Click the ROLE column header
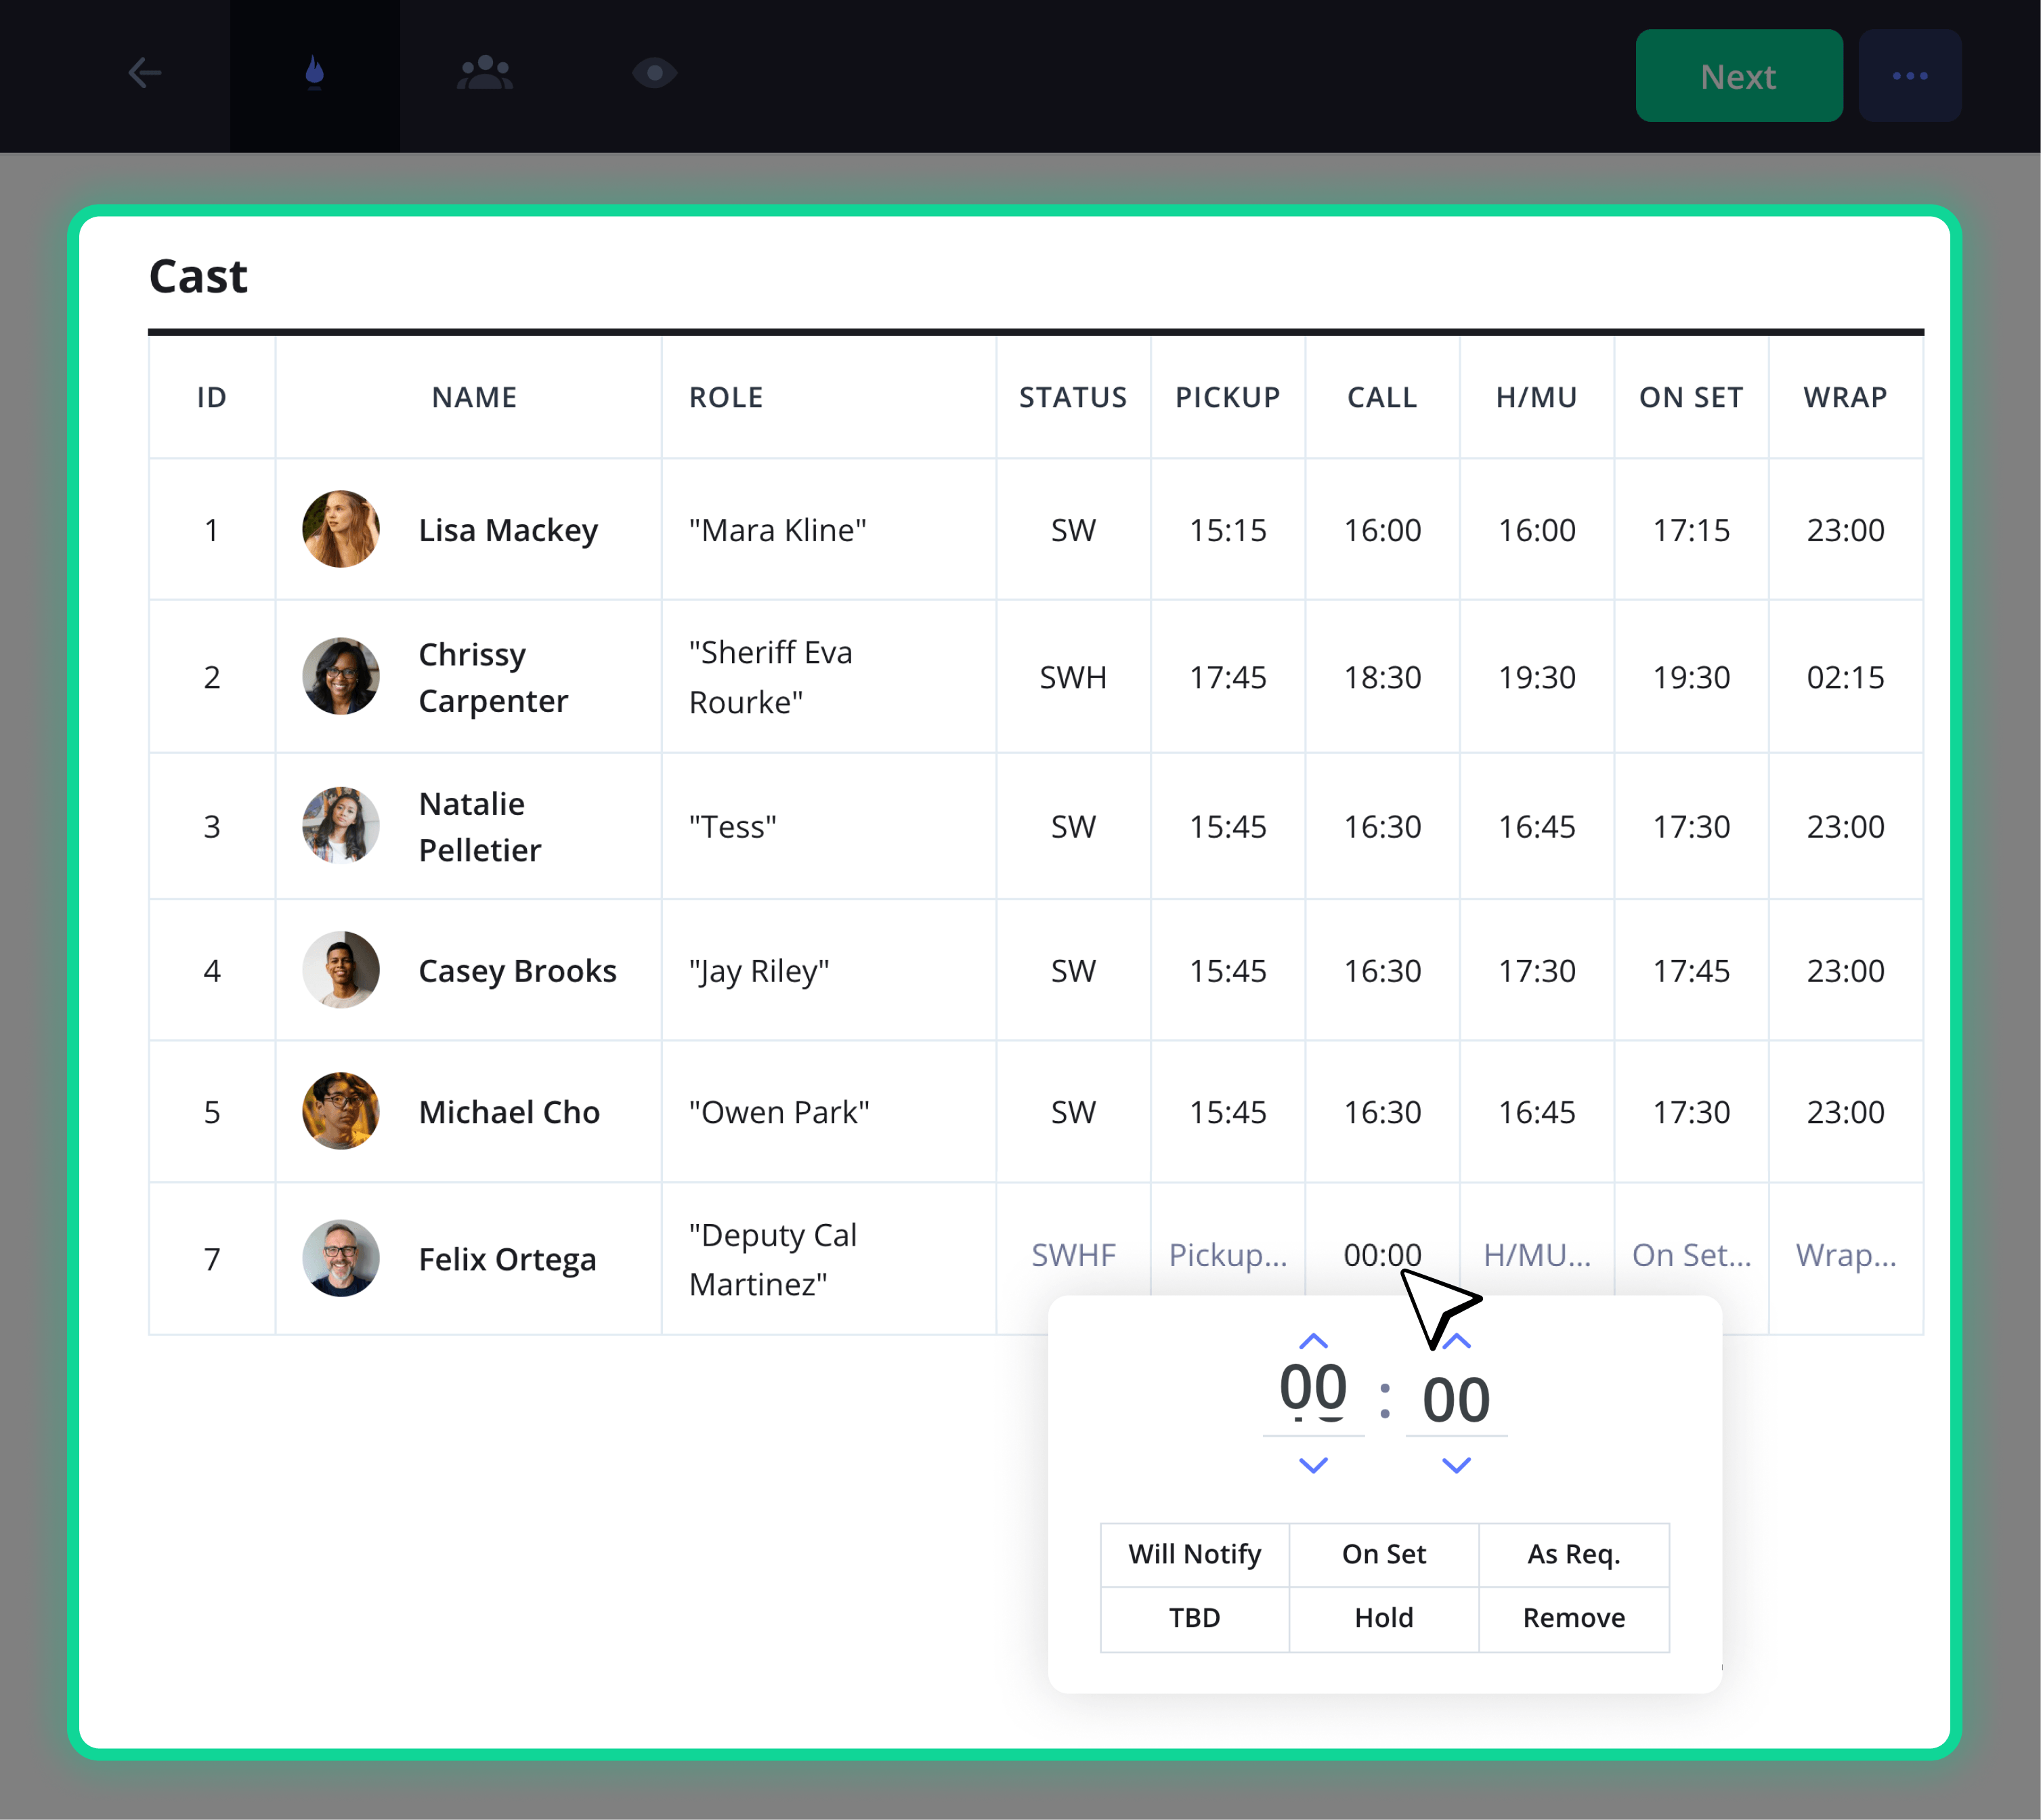Image resolution: width=2041 pixels, height=1820 pixels. (726, 397)
